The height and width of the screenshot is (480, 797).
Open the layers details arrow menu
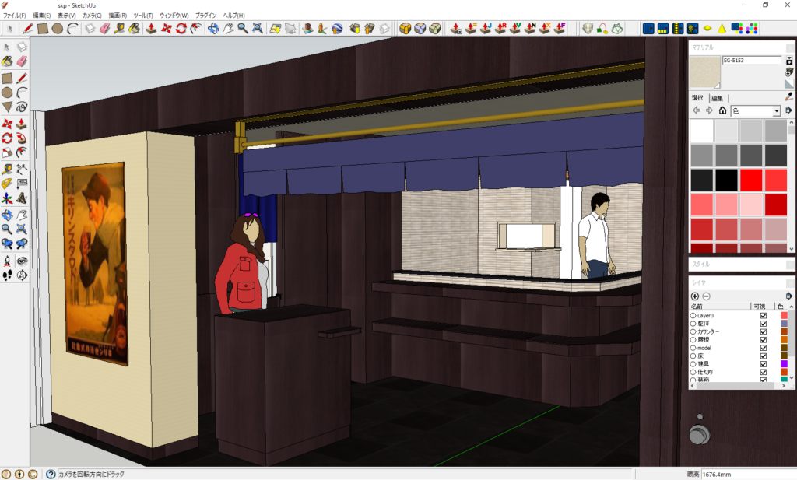tap(789, 296)
